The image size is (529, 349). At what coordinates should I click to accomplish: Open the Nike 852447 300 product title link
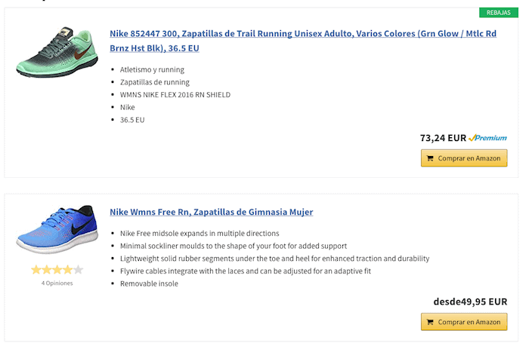coord(303,41)
